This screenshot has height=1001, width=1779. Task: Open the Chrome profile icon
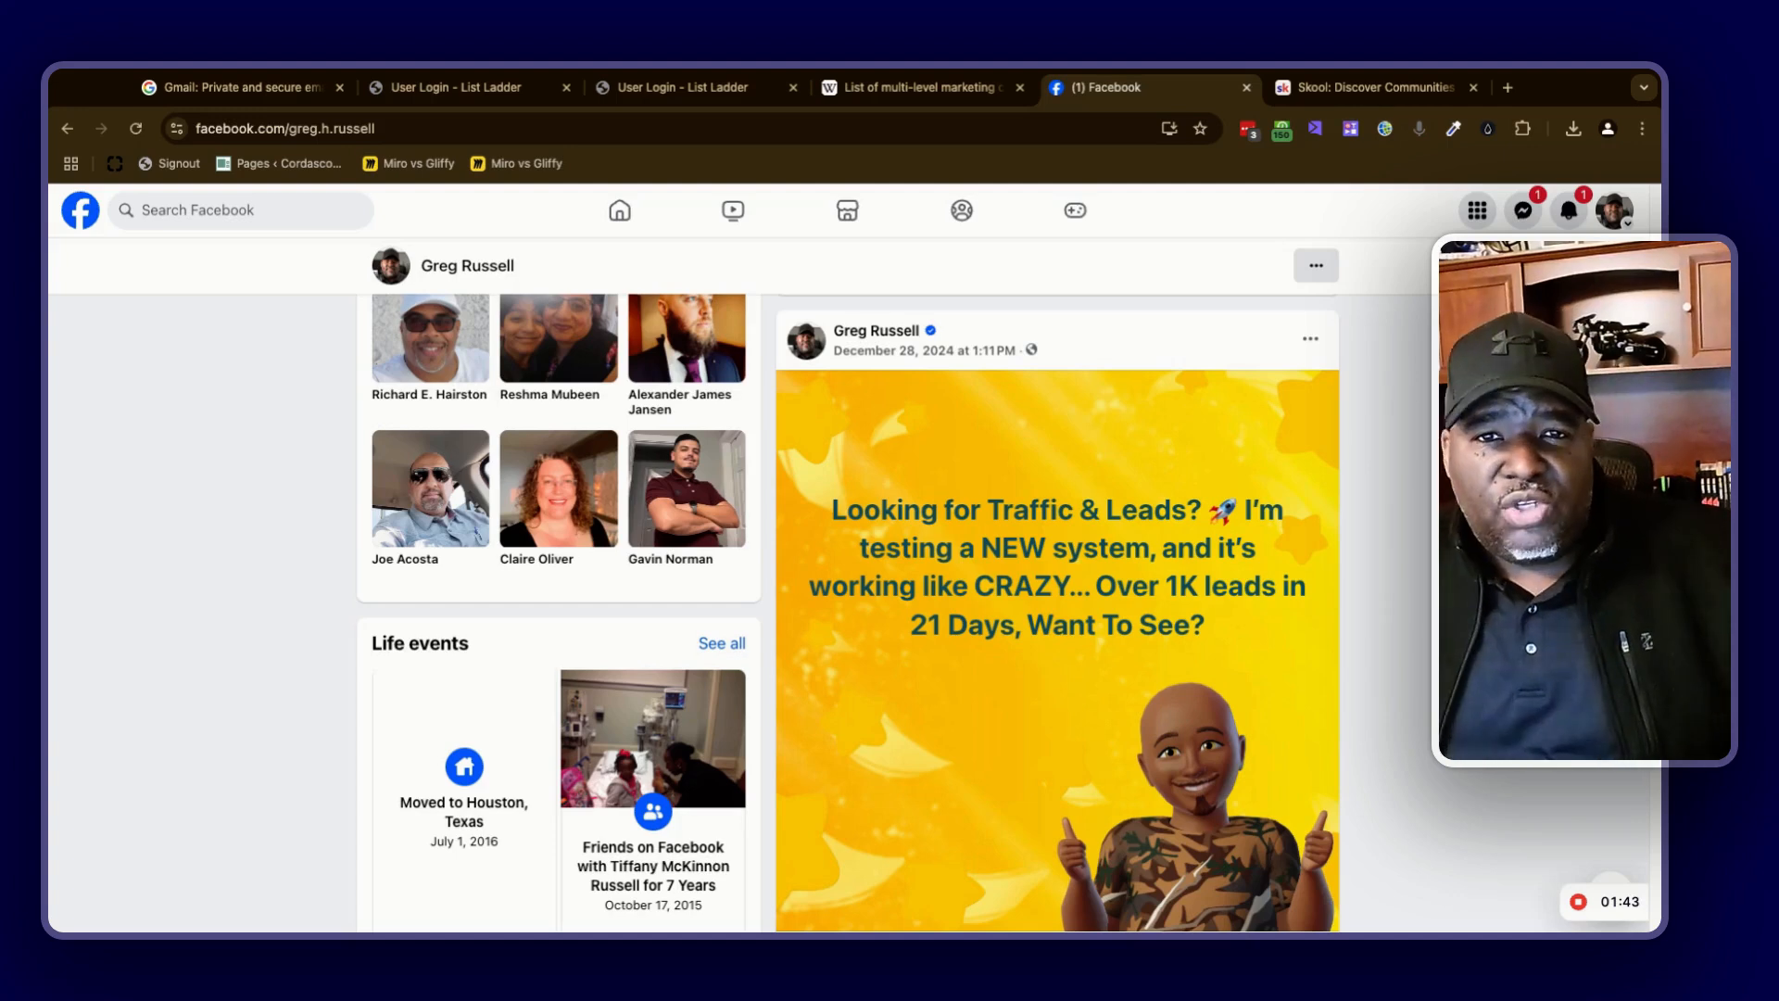1608,129
